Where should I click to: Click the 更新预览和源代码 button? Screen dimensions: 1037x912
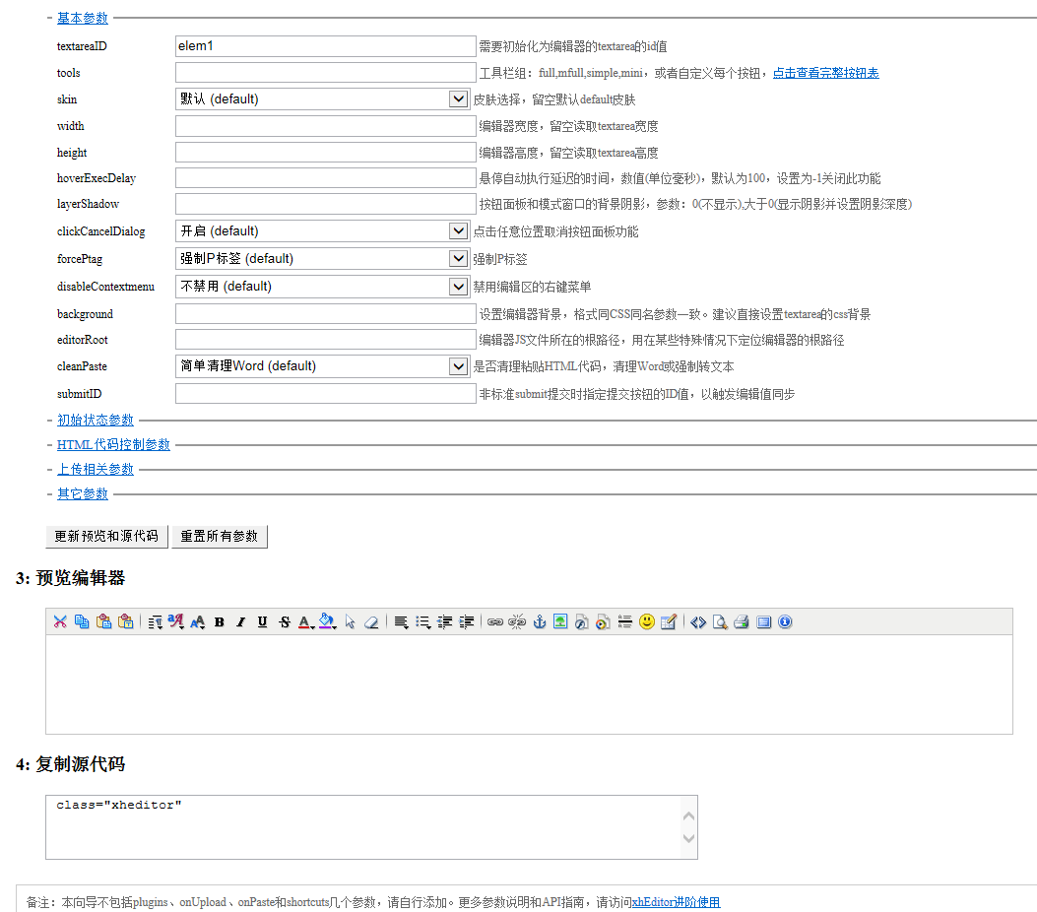point(106,536)
